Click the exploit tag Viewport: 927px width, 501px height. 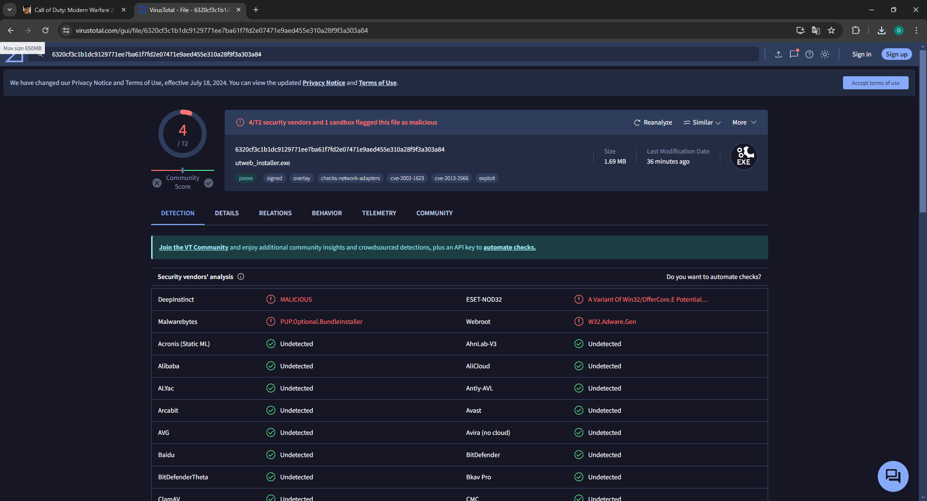click(487, 179)
